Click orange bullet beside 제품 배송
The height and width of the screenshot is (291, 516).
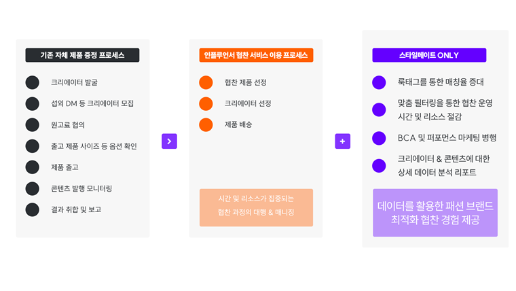pyautogui.click(x=206, y=124)
